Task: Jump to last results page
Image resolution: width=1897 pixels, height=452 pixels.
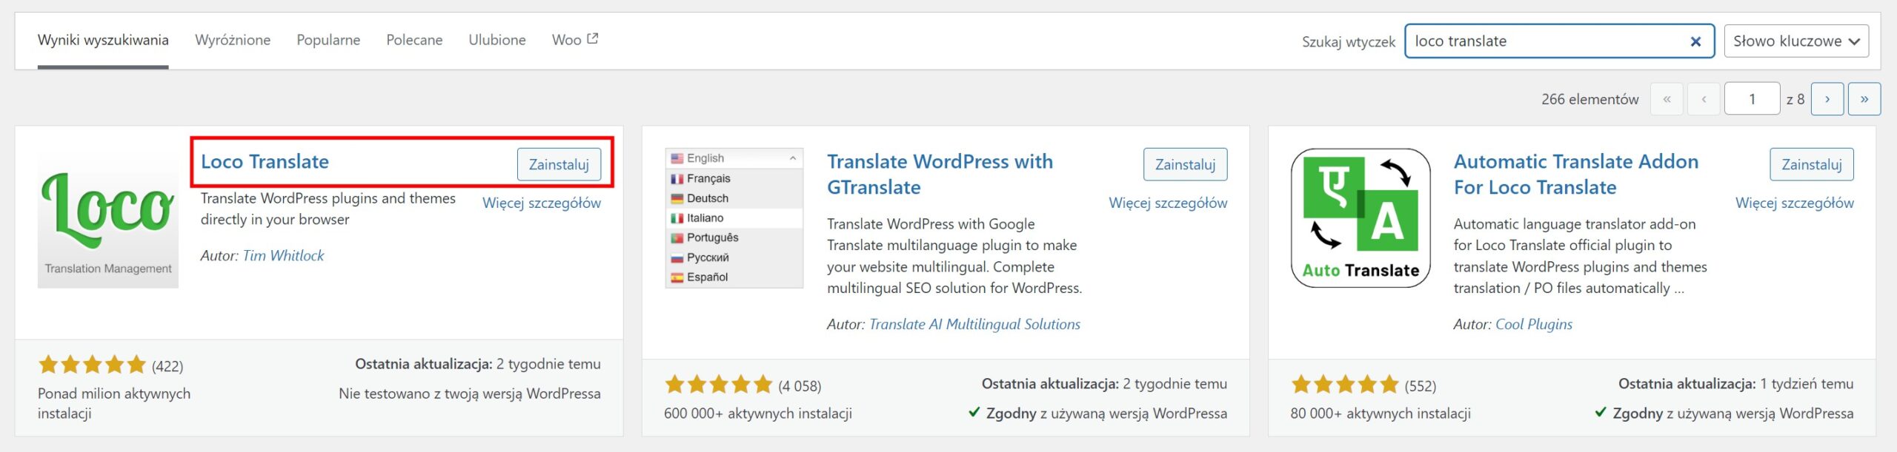Action: point(1864,99)
